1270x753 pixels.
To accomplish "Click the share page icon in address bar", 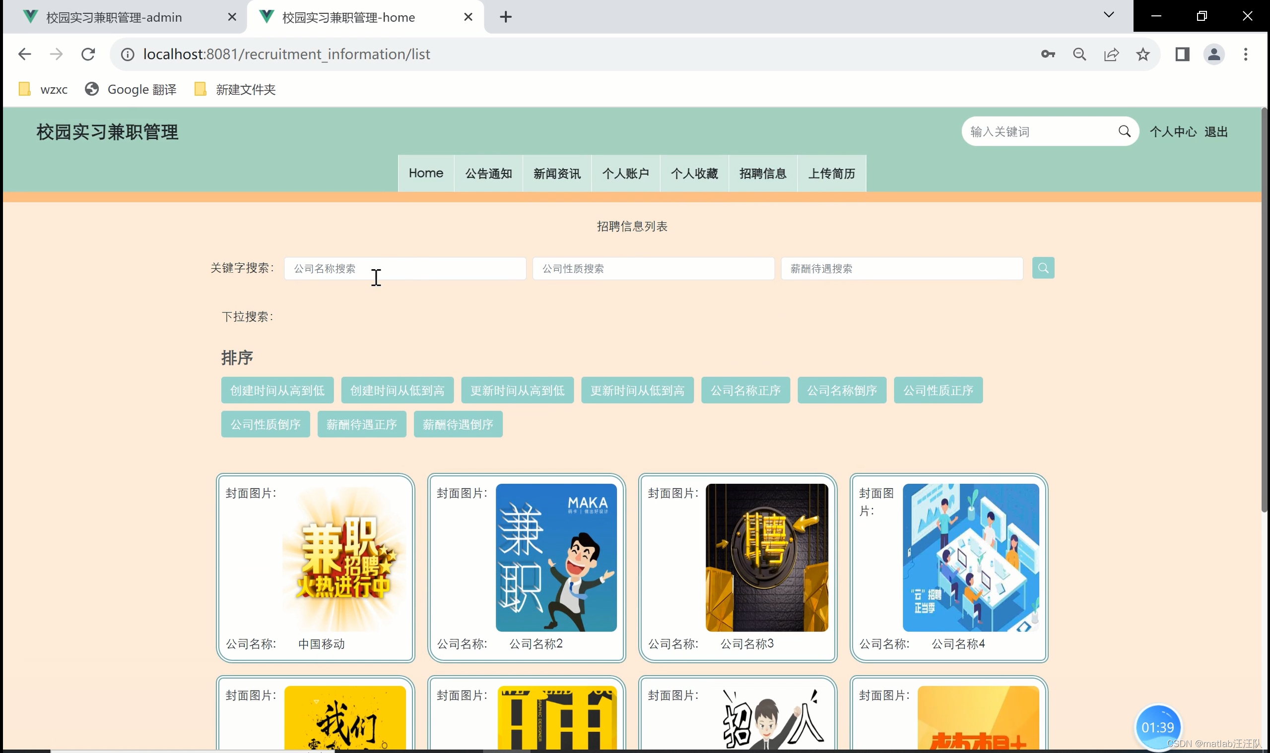I will click(1111, 55).
